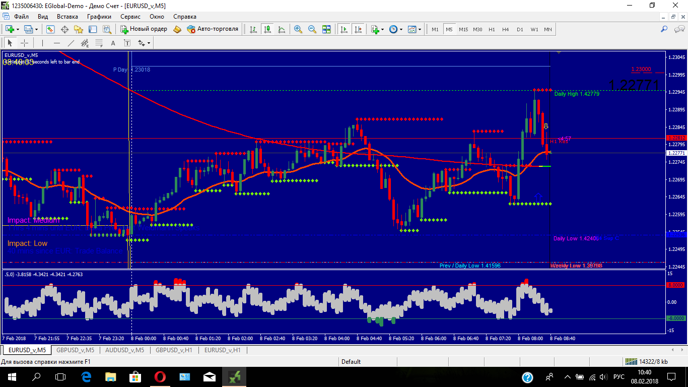Switch chart to candlestick display mode
This screenshot has width=688, height=387.
(x=267, y=29)
